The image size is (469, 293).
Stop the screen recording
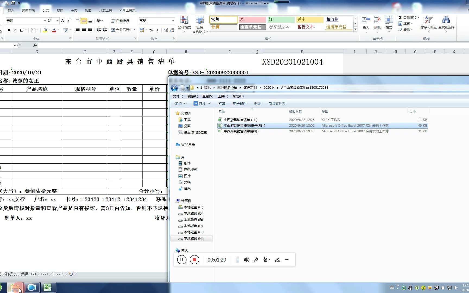[194, 260]
